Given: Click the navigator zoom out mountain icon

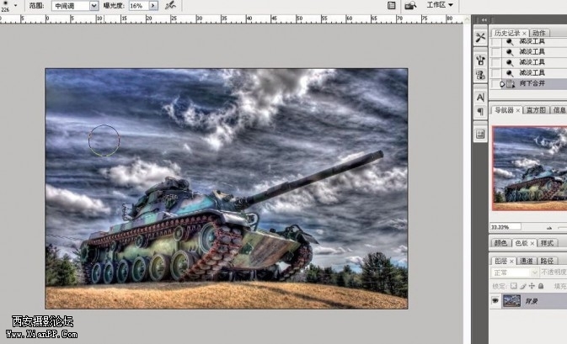Looking at the screenshot, I should (549, 227).
